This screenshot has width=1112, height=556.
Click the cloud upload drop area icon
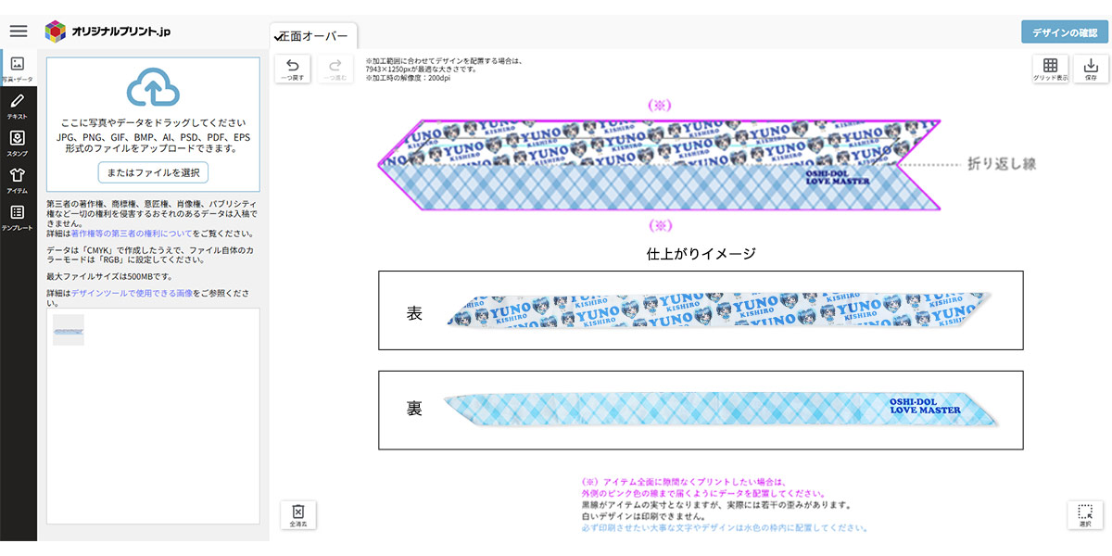pyautogui.click(x=153, y=88)
